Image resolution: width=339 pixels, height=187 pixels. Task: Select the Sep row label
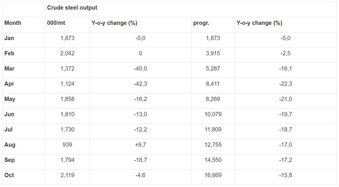(10, 160)
